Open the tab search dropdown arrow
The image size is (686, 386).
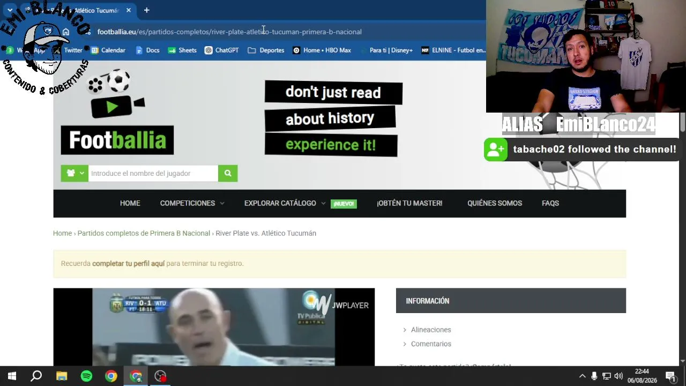coord(10,10)
